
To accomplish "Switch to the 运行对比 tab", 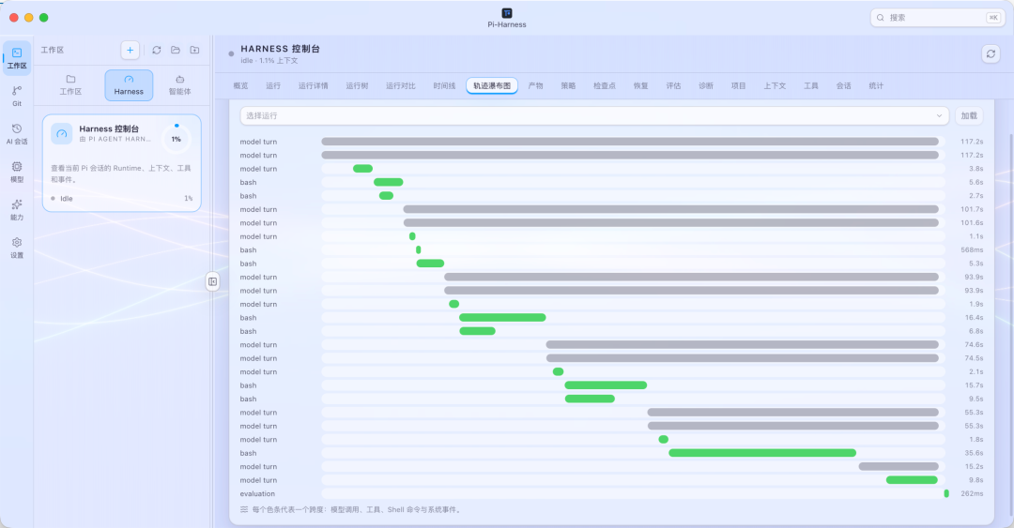I will [401, 86].
